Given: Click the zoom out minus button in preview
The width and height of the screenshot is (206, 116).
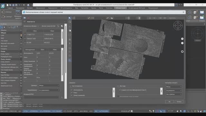Looking at the screenshot, I should point(182,43).
